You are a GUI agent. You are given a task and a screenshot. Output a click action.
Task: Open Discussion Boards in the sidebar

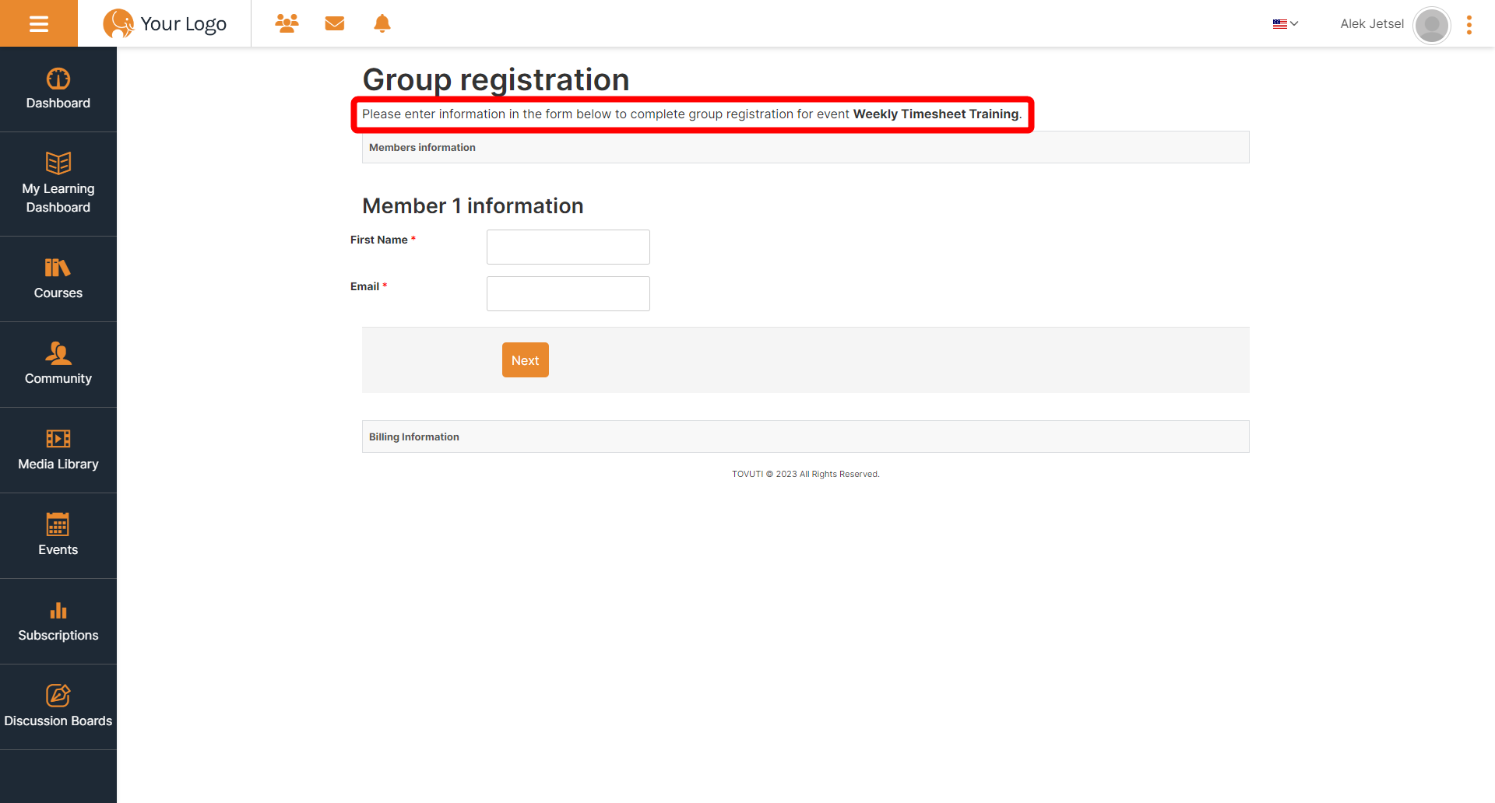click(58, 707)
